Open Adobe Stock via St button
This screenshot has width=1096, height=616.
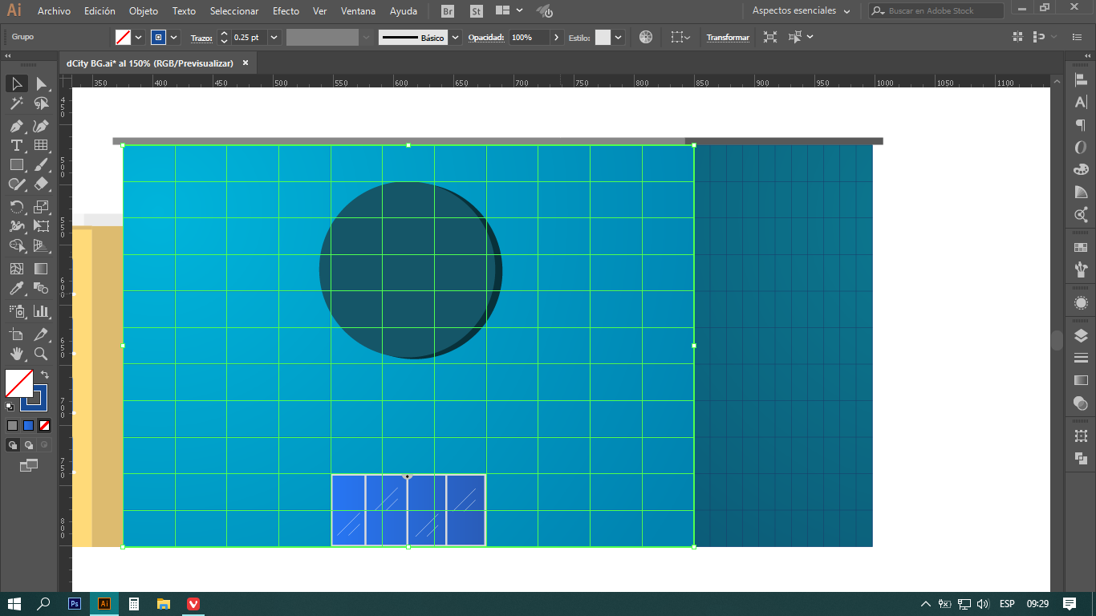click(x=477, y=11)
